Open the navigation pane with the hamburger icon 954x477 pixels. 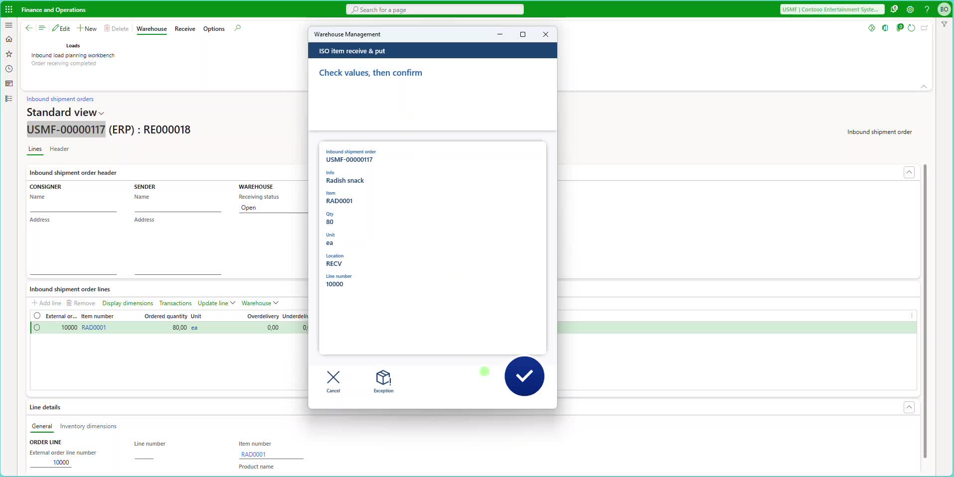coord(9,25)
